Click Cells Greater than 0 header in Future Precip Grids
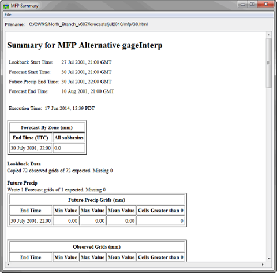Viewport: 277px width, 273px height. 160,211
